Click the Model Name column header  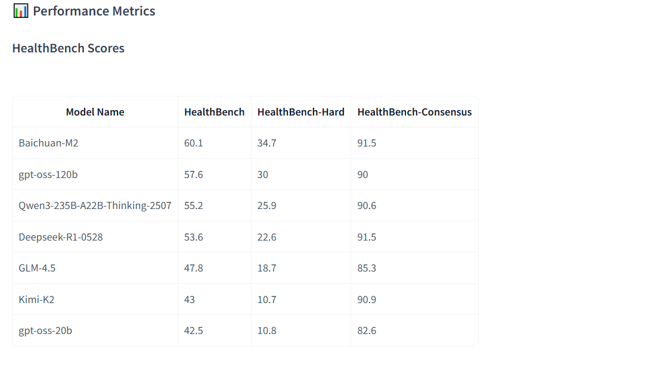coord(95,112)
